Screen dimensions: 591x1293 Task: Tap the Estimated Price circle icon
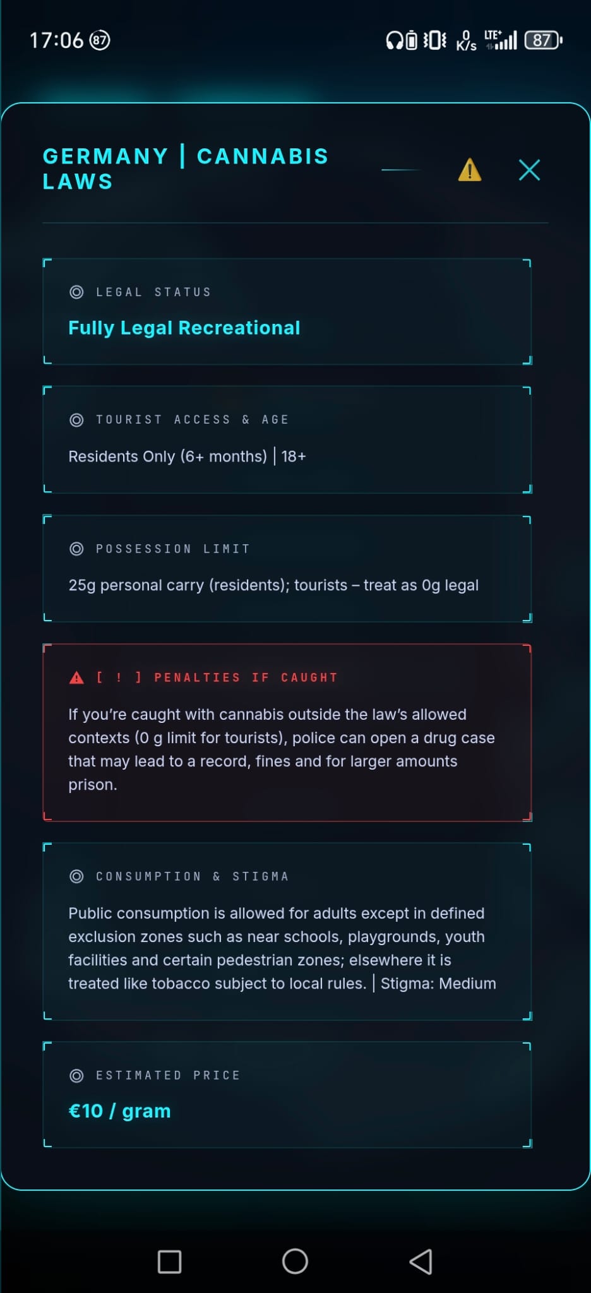76,1075
